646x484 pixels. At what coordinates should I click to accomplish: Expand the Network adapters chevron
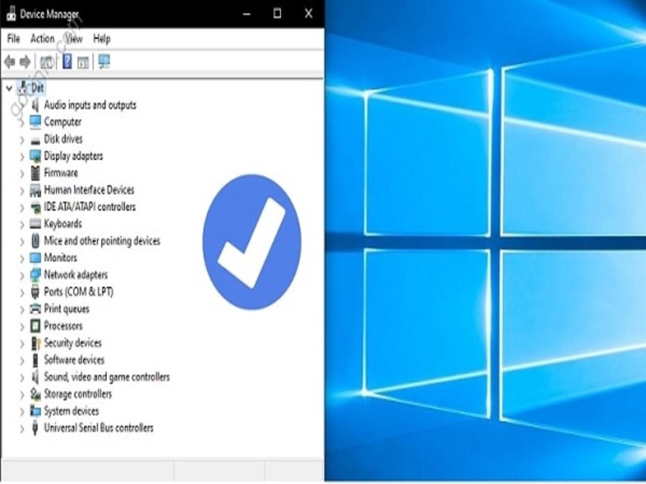pyautogui.click(x=22, y=275)
